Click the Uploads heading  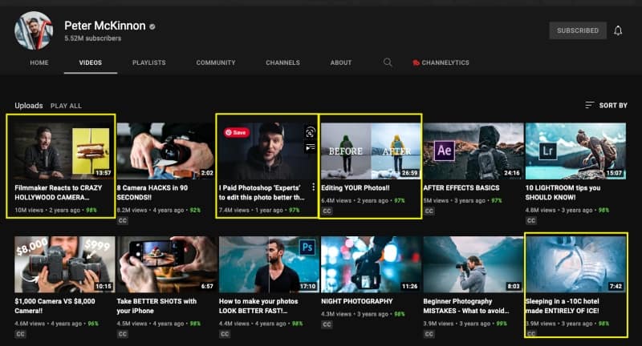(x=29, y=106)
